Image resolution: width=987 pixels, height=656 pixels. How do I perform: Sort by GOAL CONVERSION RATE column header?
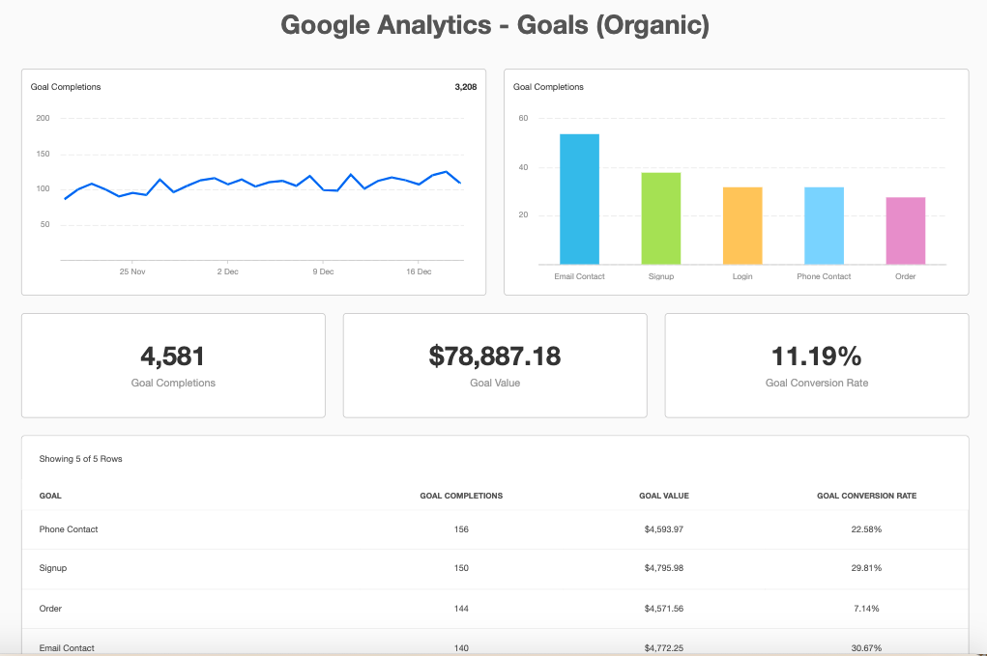pyautogui.click(x=867, y=496)
